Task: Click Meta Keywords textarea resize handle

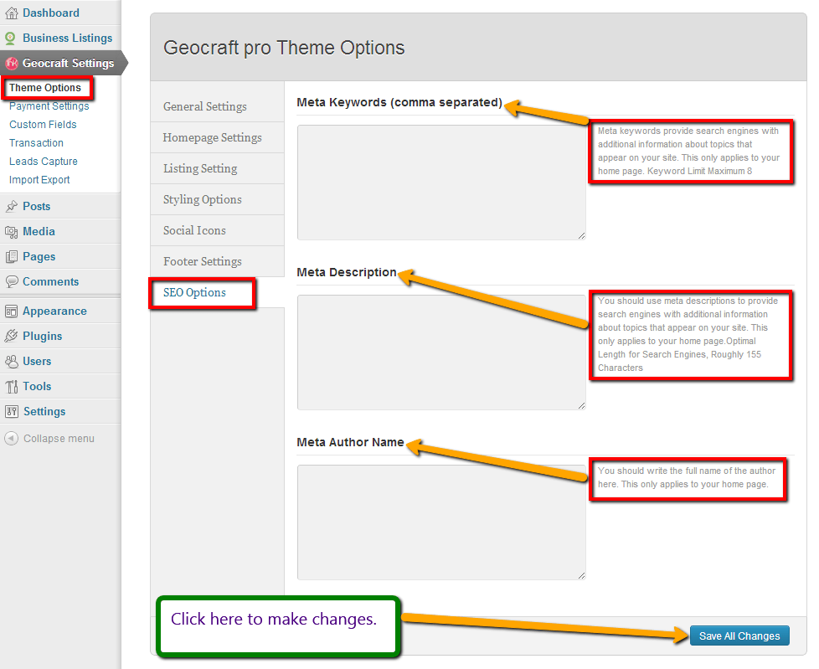Action: (x=581, y=235)
